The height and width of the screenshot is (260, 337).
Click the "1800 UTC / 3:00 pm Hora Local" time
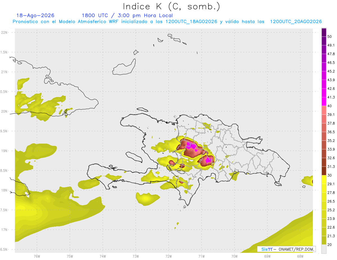(127, 15)
